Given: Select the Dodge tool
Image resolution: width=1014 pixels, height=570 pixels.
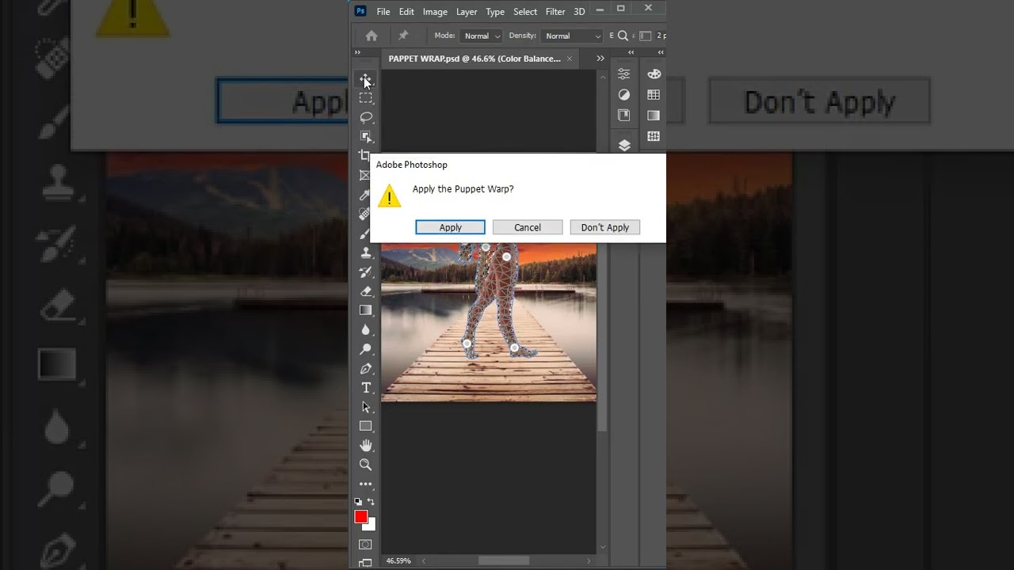Looking at the screenshot, I should point(365,349).
